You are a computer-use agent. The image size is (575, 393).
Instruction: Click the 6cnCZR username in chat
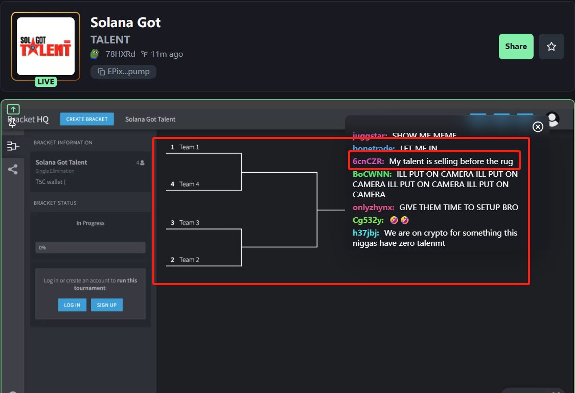coord(368,161)
